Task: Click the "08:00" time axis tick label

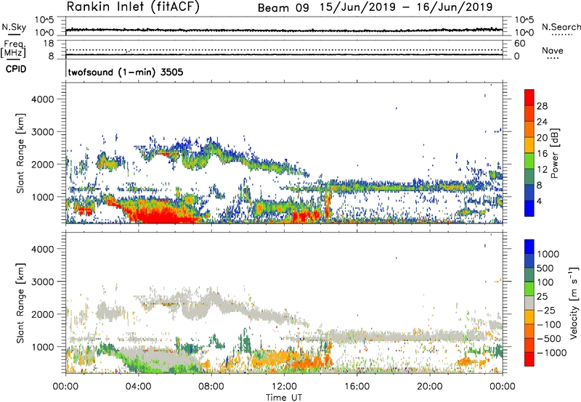Action: pyautogui.click(x=211, y=387)
